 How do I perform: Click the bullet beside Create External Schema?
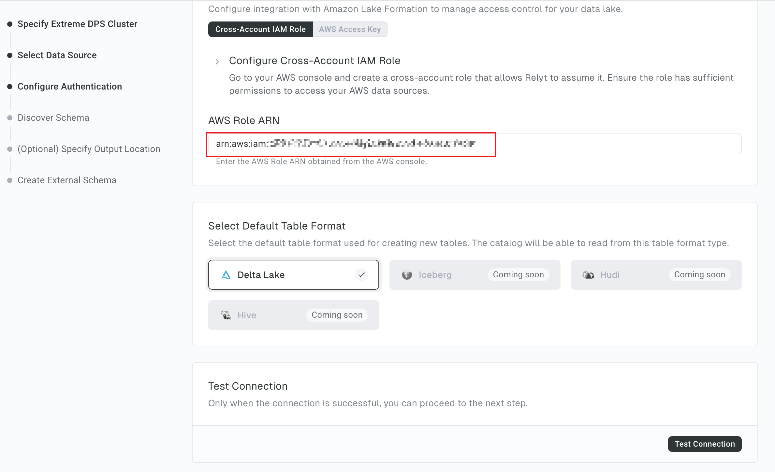pyautogui.click(x=10, y=180)
